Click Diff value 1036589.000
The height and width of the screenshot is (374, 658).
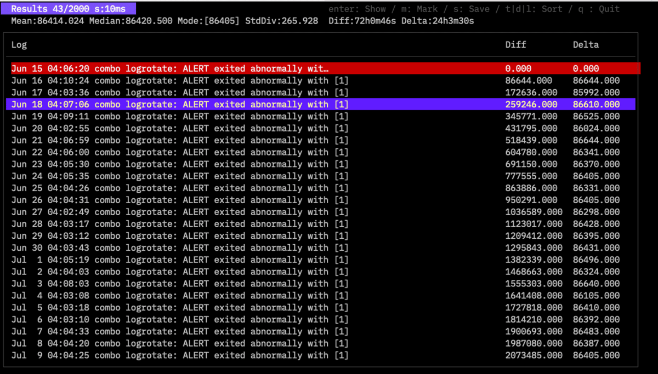pyautogui.click(x=534, y=212)
